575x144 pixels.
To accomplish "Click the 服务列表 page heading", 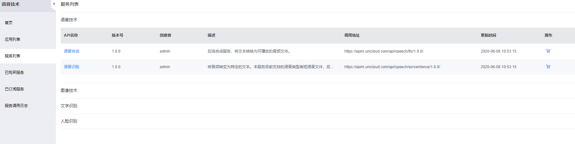I will pyautogui.click(x=70, y=4).
